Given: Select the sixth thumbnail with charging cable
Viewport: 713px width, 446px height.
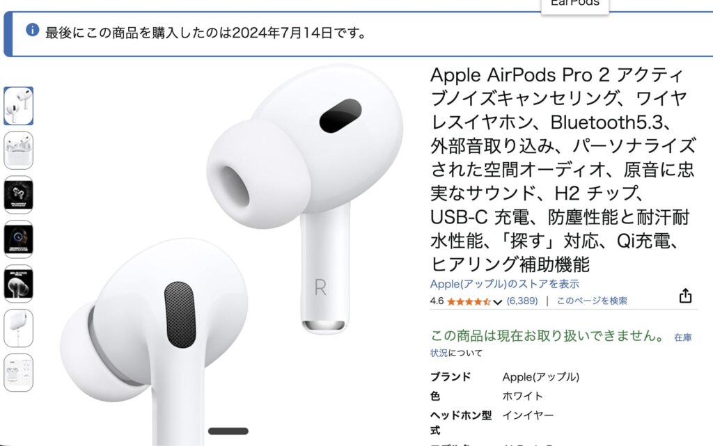Looking at the screenshot, I should pyautogui.click(x=19, y=328).
